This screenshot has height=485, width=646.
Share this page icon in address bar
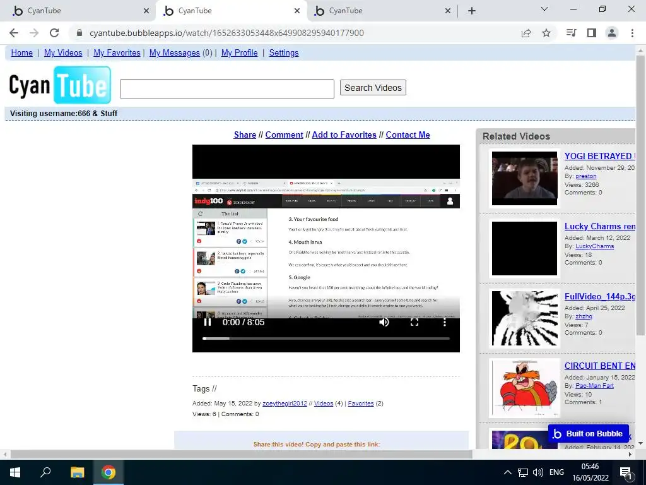coord(526,33)
